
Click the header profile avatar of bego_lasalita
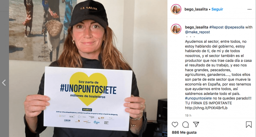tap(176, 9)
